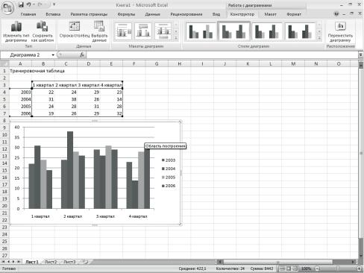Viewport: 364px width, 273px height.
Task: Go to first sheet navigation arrow
Action: [x=3, y=262]
